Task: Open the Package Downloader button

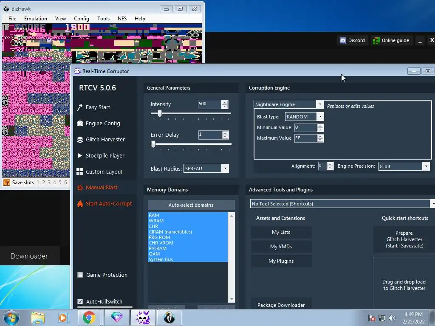Action: [x=281, y=304]
